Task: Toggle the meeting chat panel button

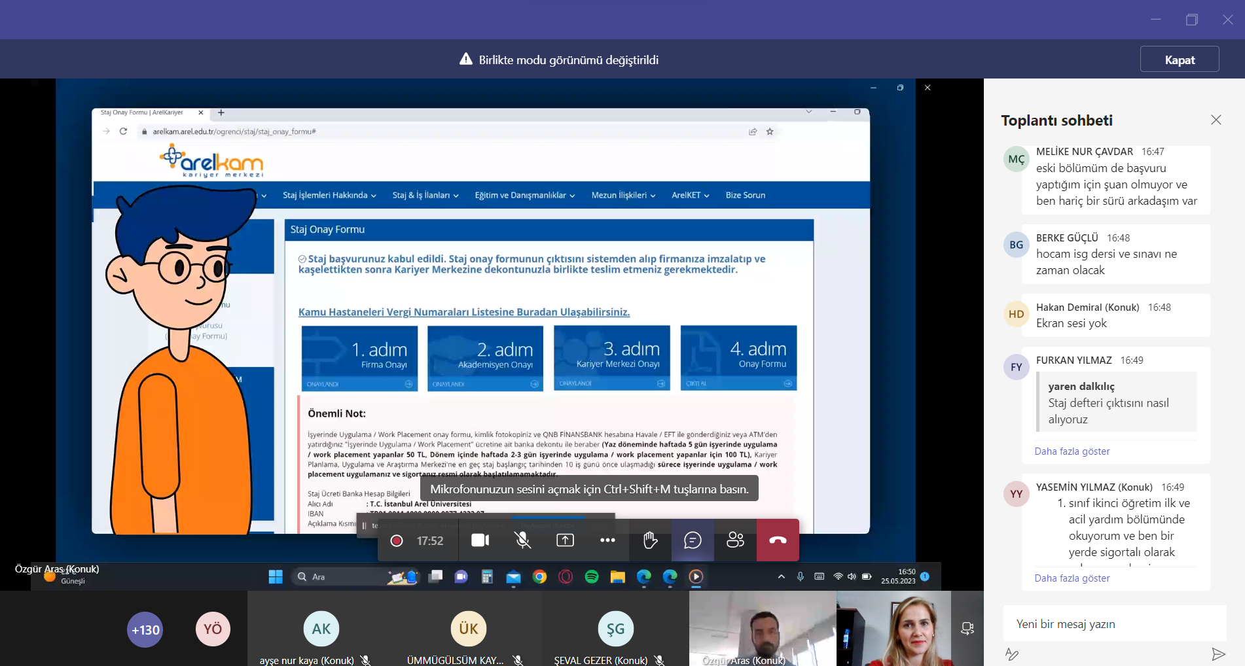Action: point(693,540)
